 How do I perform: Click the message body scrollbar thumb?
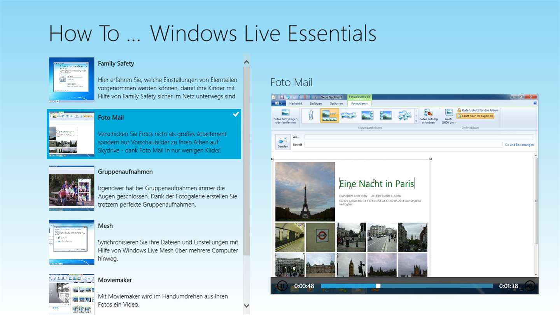pos(535,201)
